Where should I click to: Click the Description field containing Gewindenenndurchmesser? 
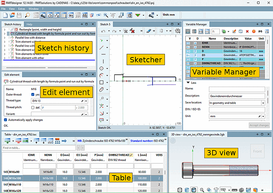(x=237, y=96)
